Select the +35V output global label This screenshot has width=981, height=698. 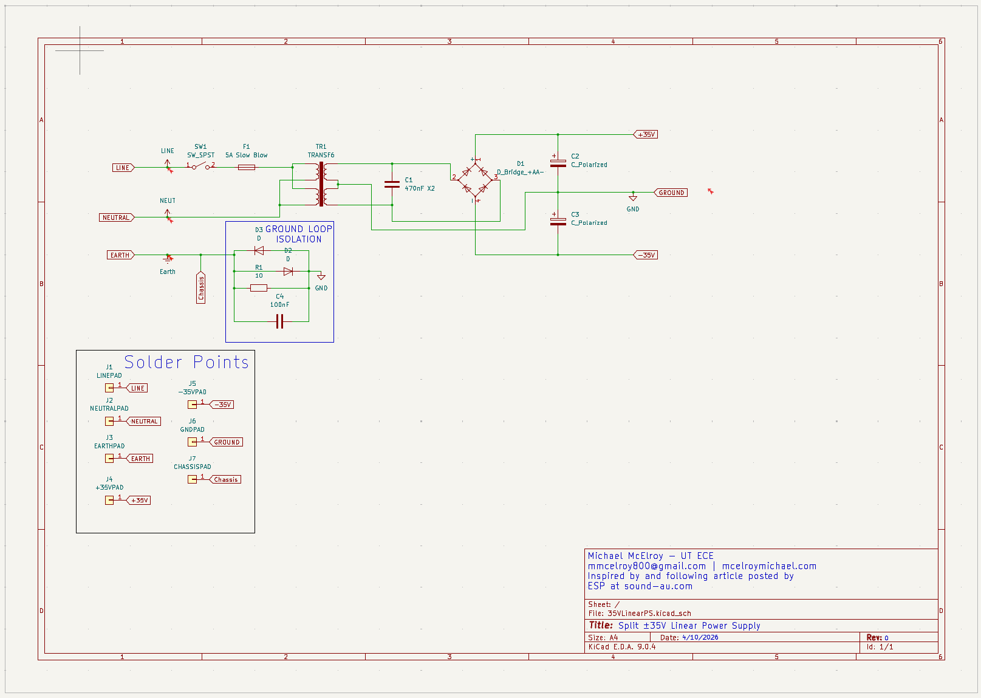[646, 134]
